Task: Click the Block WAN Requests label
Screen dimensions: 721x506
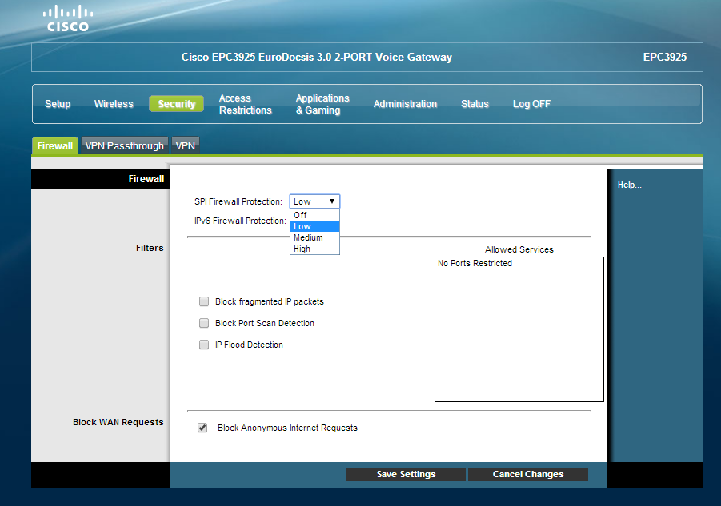Action: tap(118, 422)
